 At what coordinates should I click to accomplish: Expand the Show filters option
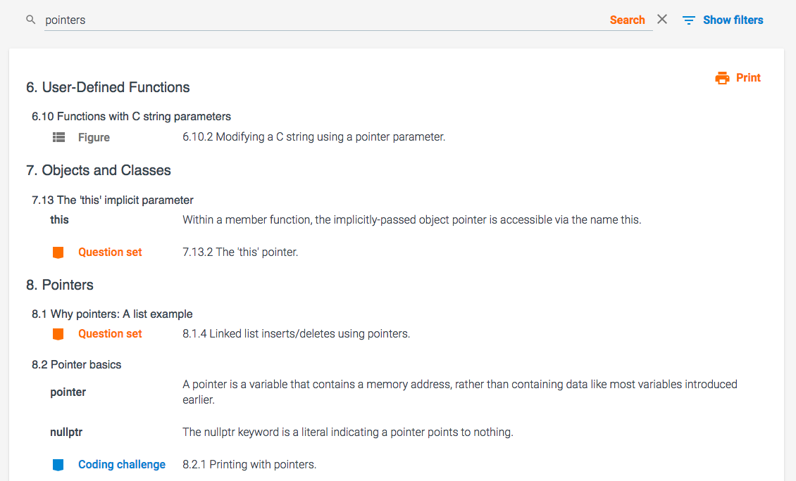(x=733, y=20)
